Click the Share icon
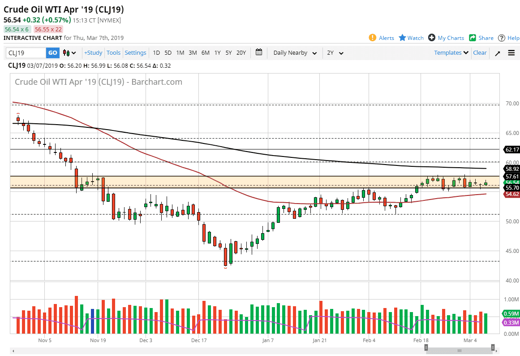 (473, 38)
